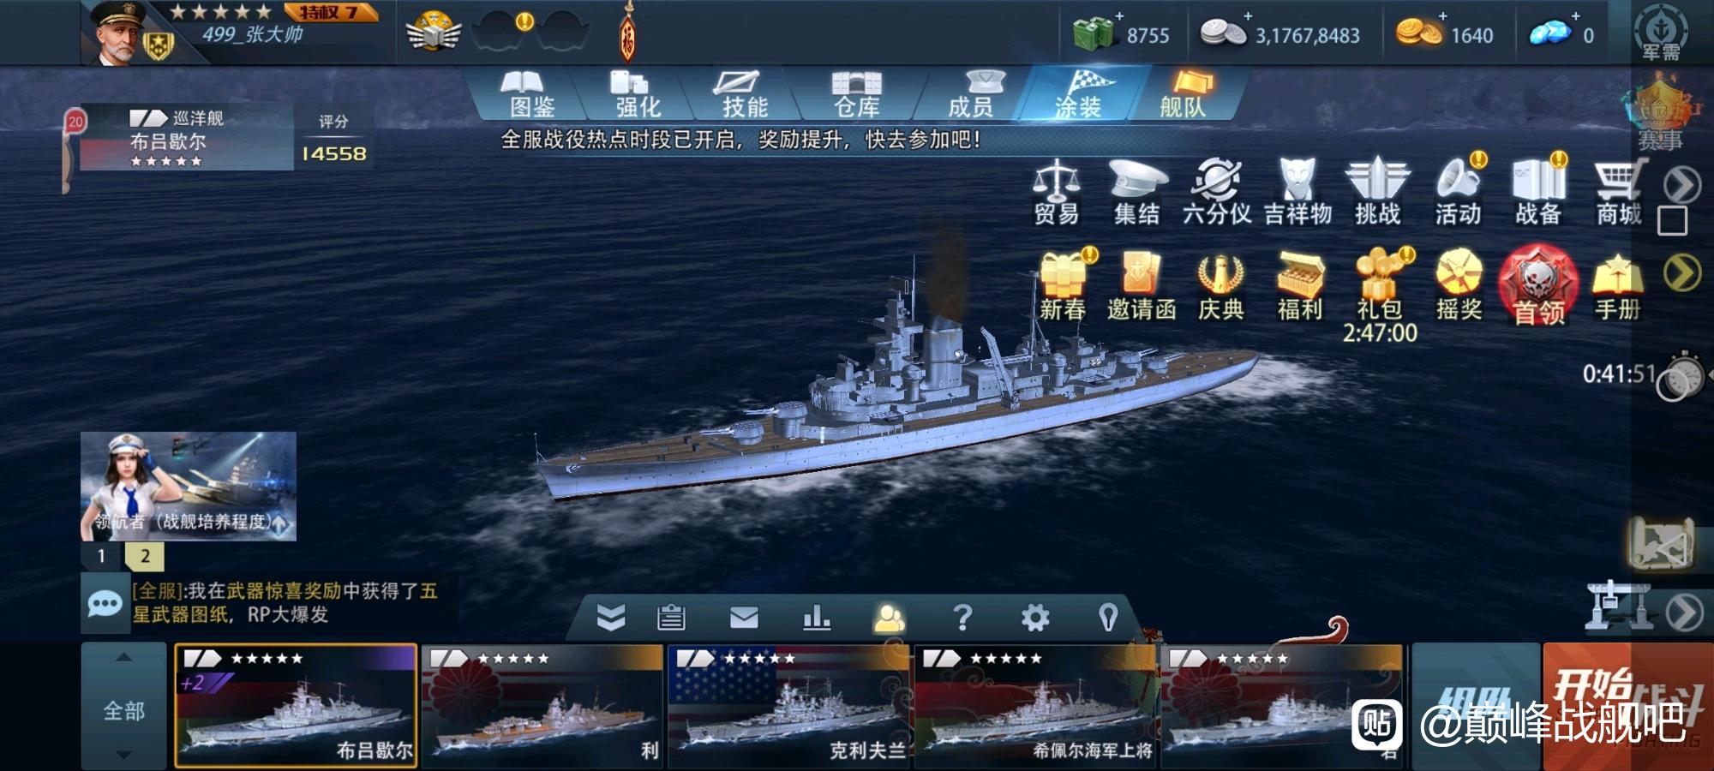Switch to the 涂装 tab

pyautogui.click(x=1077, y=94)
